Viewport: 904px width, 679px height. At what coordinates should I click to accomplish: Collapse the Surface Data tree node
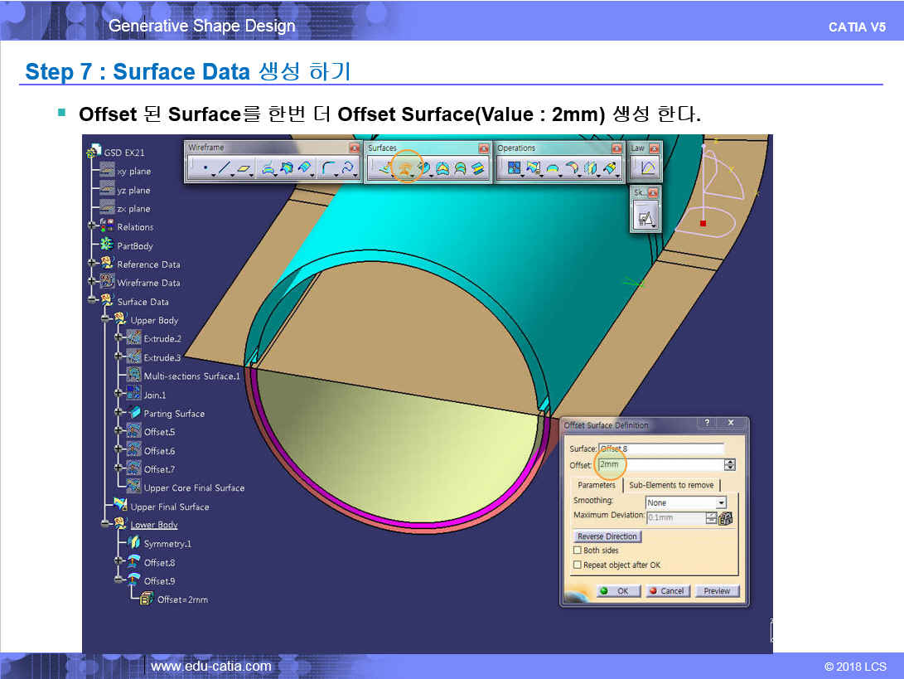[x=93, y=302]
